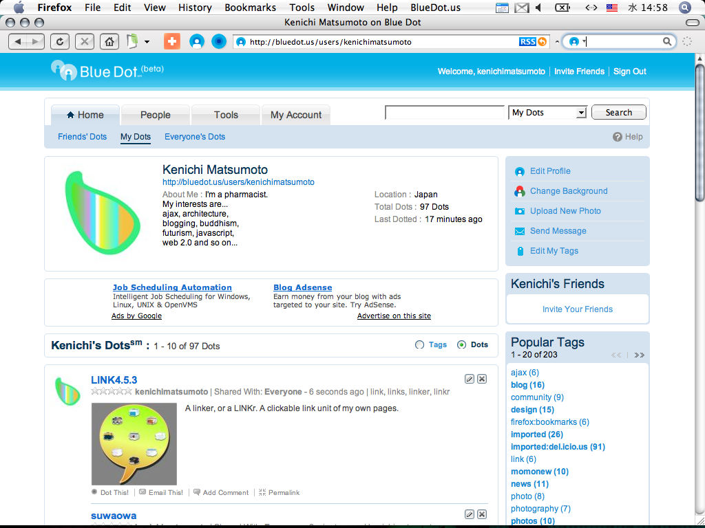Click the Edit My Tags icon
This screenshot has height=528, width=705.
(520, 251)
